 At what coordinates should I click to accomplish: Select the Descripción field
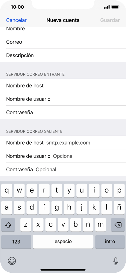point(63,55)
